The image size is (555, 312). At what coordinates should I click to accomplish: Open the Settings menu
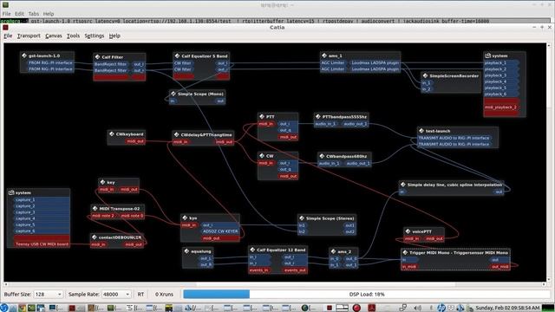tap(95, 36)
